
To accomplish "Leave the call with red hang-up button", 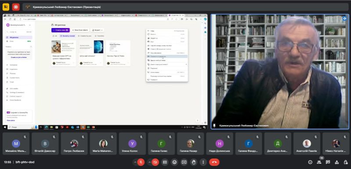I will click(214, 162).
